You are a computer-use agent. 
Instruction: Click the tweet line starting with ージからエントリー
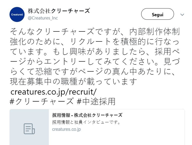(x=95, y=62)
